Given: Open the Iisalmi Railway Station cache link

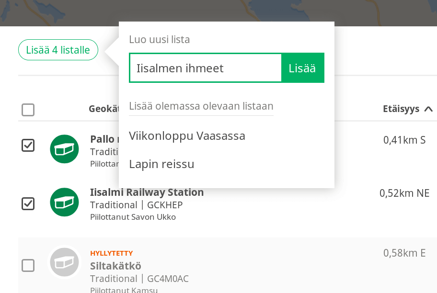Looking at the screenshot, I should (x=147, y=192).
